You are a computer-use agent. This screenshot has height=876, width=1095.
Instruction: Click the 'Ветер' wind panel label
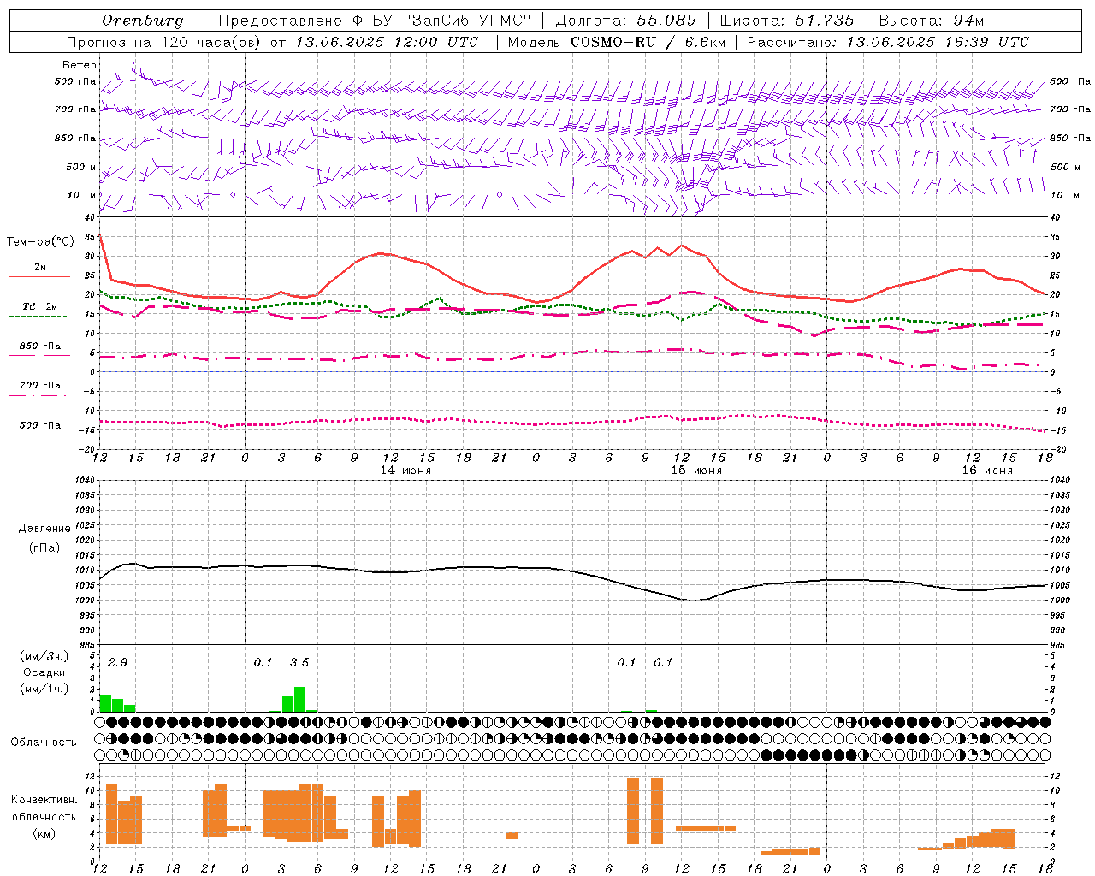click(x=80, y=65)
